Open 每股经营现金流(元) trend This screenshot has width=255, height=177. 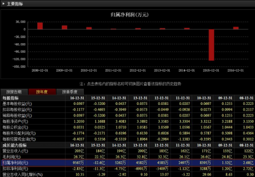(19, 139)
